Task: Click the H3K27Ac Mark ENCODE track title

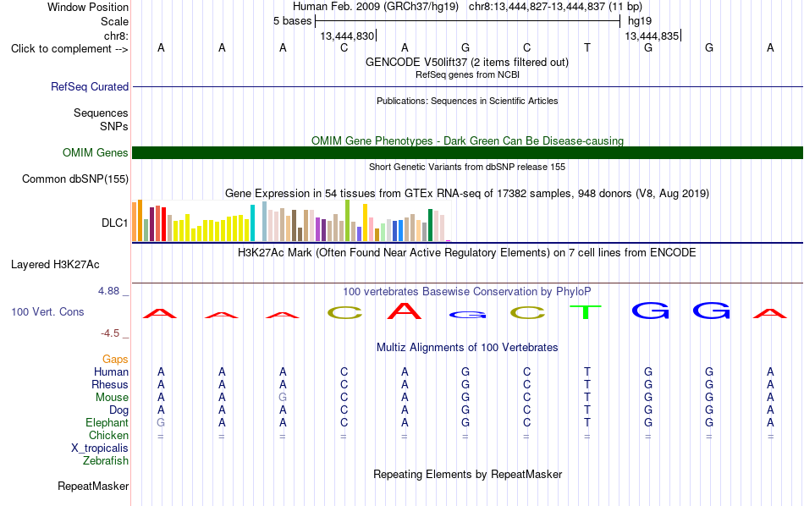Action: coord(466,253)
